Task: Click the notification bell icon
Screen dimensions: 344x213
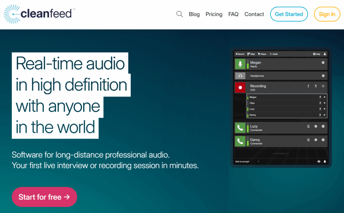Action: click(x=325, y=162)
